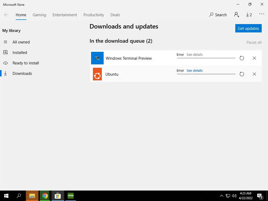Switch to the Gaming tab
This screenshot has width=268, height=201.
[x=39, y=15]
